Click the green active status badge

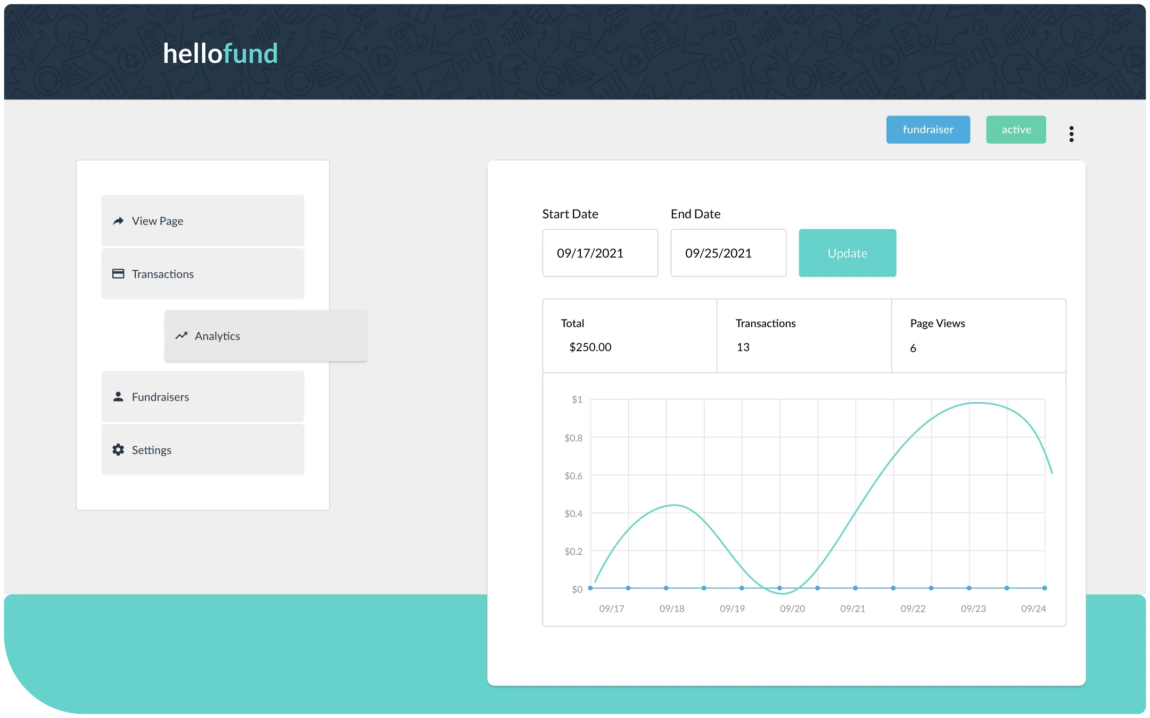[x=1016, y=129]
